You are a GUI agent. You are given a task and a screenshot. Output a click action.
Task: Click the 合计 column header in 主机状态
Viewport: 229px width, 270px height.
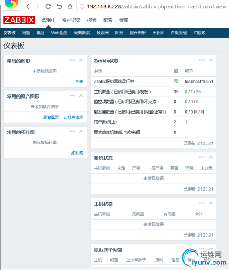point(199,214)
